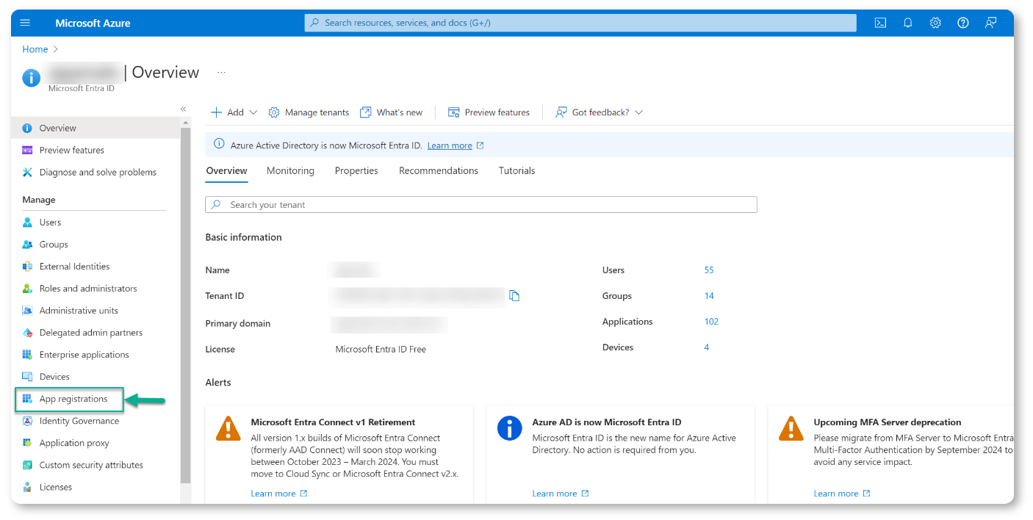Click the global search resources box
1033x520 pixels.
580,23
